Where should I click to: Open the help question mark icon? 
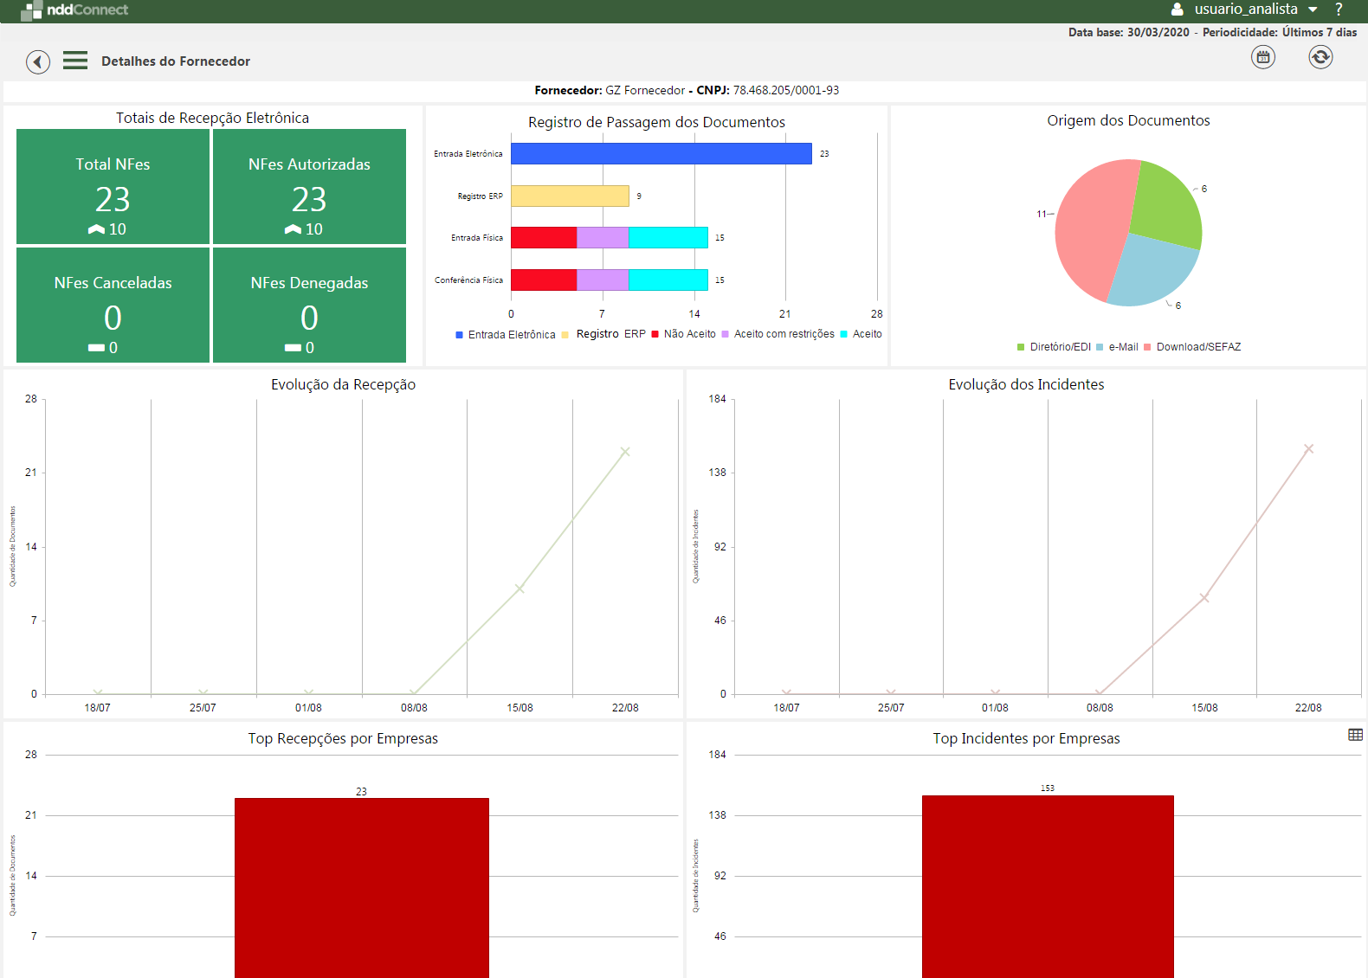pyautogui.click(x=1339, y=10)
